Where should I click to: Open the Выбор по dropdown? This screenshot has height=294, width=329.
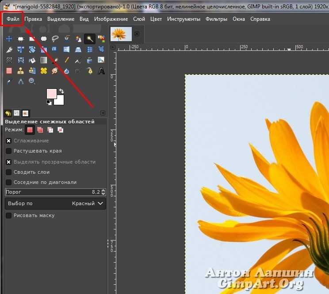(x=55, y=203)
